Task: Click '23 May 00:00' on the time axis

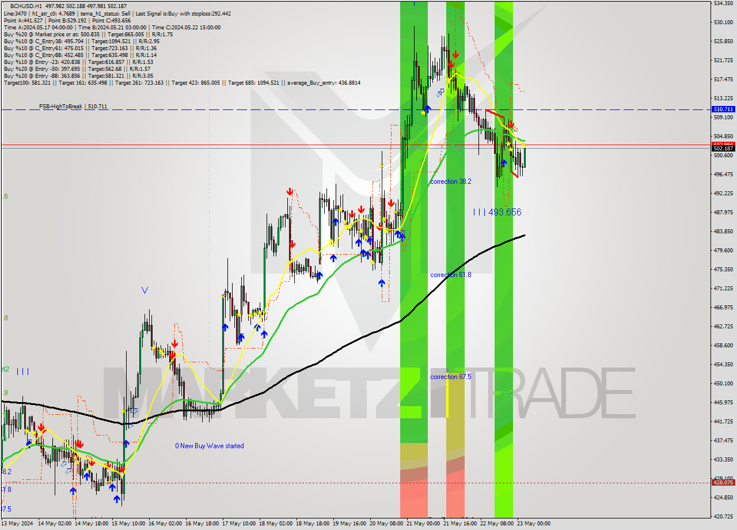Action: pos(534,524)
